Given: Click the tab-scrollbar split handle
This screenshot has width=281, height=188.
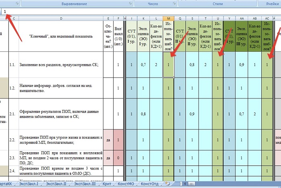Looking at the screenshot, I should [x=181, y=184].
